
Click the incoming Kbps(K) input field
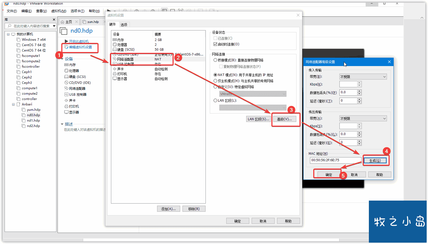click(348, 84)
